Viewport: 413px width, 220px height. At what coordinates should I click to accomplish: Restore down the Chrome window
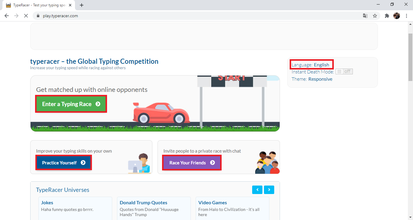[x=392, y=5]
